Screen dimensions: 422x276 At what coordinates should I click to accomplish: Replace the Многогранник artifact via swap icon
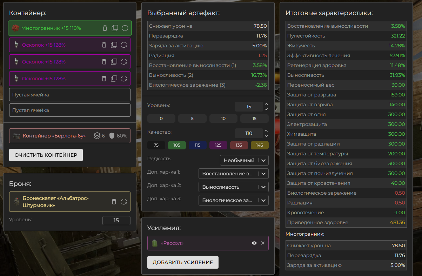125,28
